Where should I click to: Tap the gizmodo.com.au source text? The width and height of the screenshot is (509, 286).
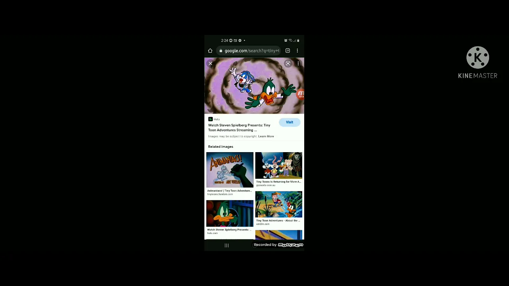coord(266,185)
